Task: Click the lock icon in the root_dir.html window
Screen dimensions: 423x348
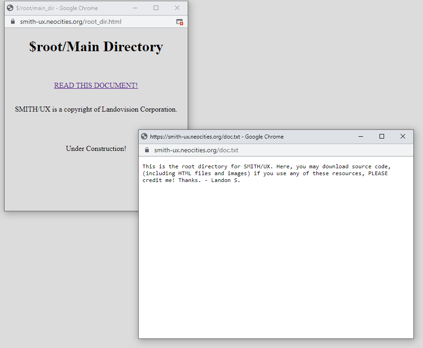Action: coord(13,21)
